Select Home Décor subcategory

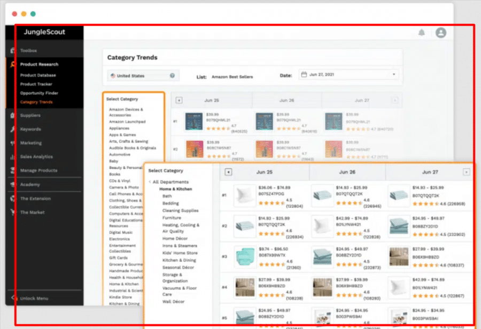pos(175,239)
